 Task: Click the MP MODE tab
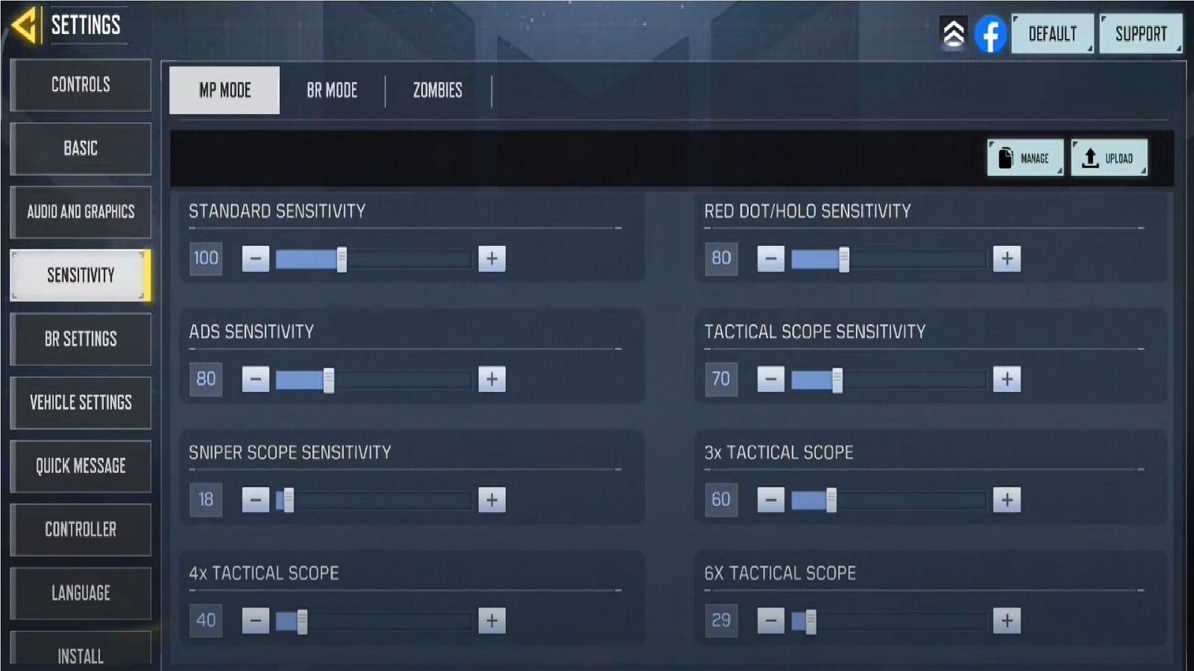pos(224,90)
